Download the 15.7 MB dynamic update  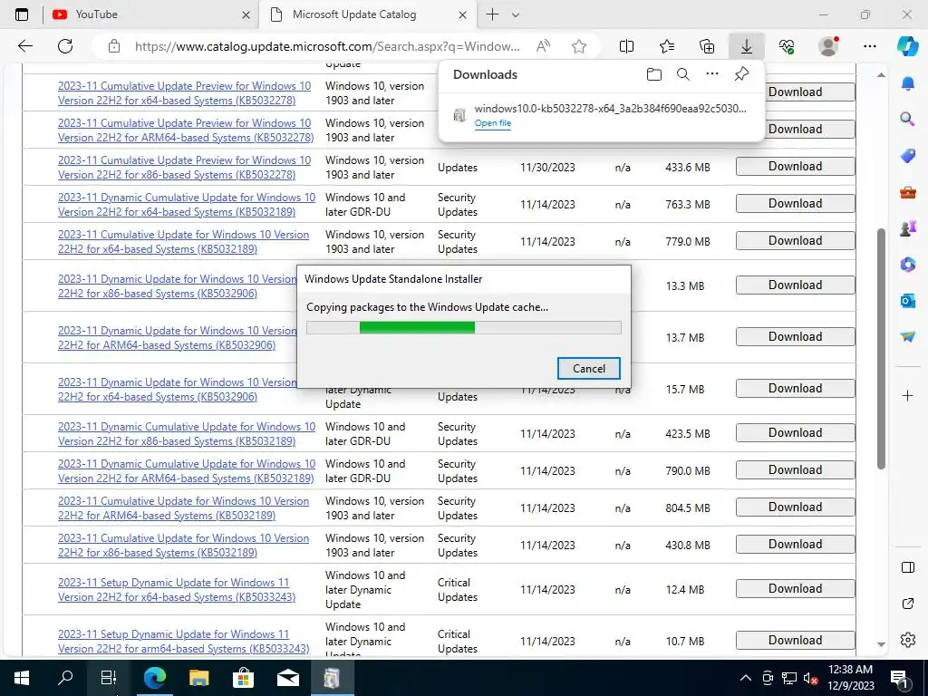[x=795, y=389]
